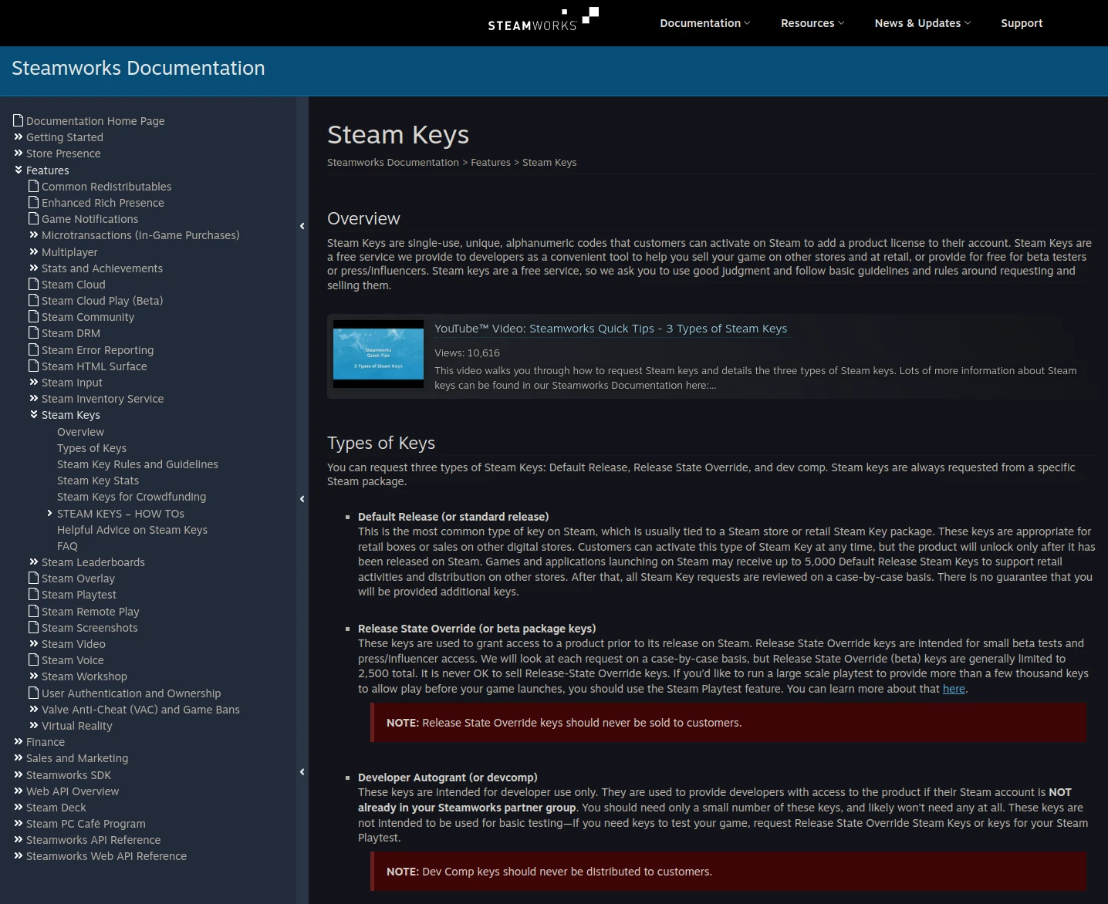Screen dimensions: 1108x904
Task: Open Helpful Advice on Steam Keys
Action: coord(132,530)
